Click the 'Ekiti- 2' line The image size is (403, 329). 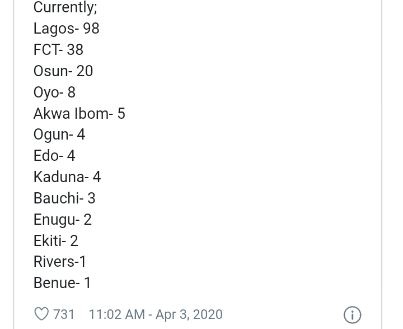55,241
